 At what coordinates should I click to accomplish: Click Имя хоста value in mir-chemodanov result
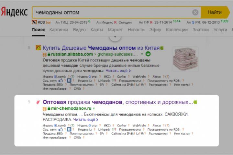192,133
